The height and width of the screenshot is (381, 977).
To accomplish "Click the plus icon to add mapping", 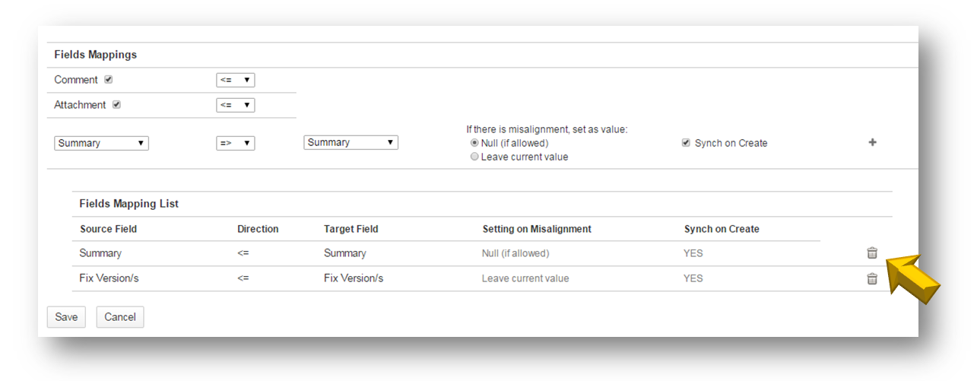I will pos(872,143).
